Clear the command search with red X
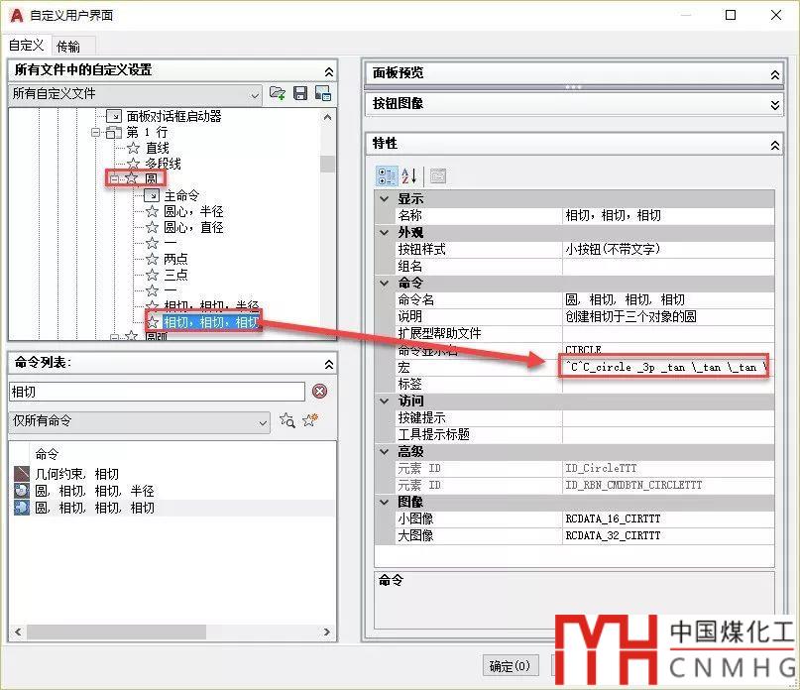Image resolution: width=800 pixels, height=690 pixels. (320, 392)
